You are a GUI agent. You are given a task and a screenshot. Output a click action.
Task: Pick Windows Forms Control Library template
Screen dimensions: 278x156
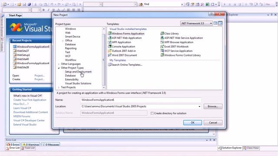[x=181, y=55]
